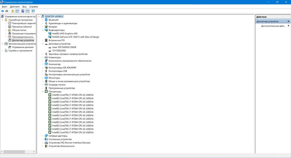291x158 pixels.
Task: Select Диспетчер устройств in the left tree
Action: pos(23,40)
